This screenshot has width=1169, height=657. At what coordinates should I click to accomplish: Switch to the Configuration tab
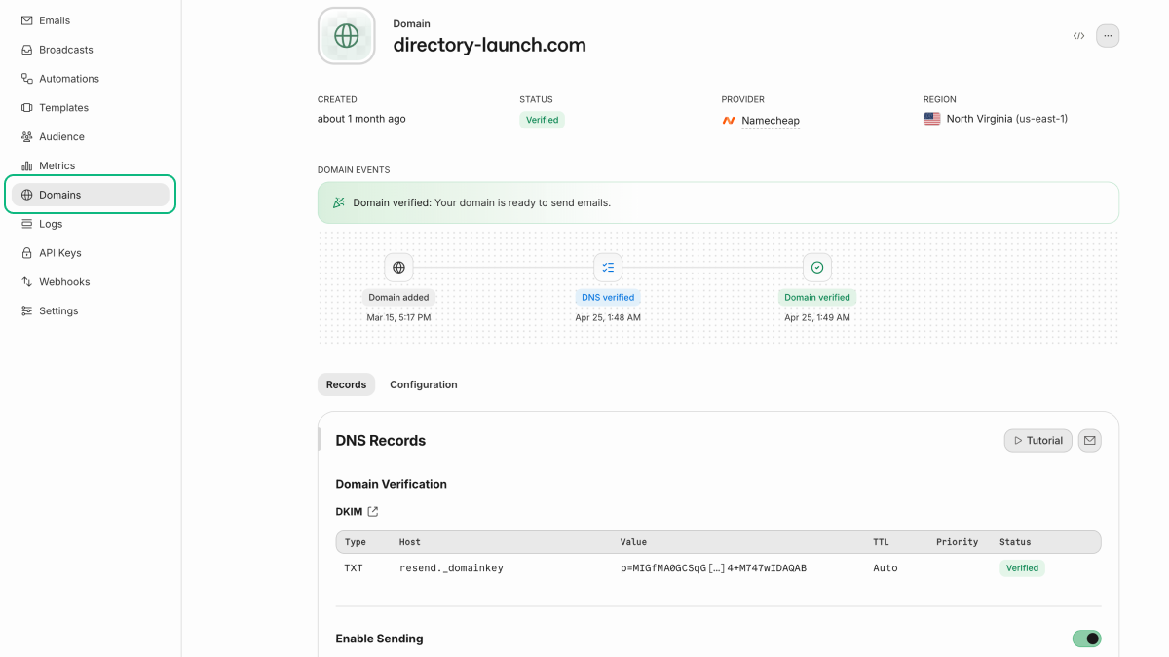click(x=423, y=384)
